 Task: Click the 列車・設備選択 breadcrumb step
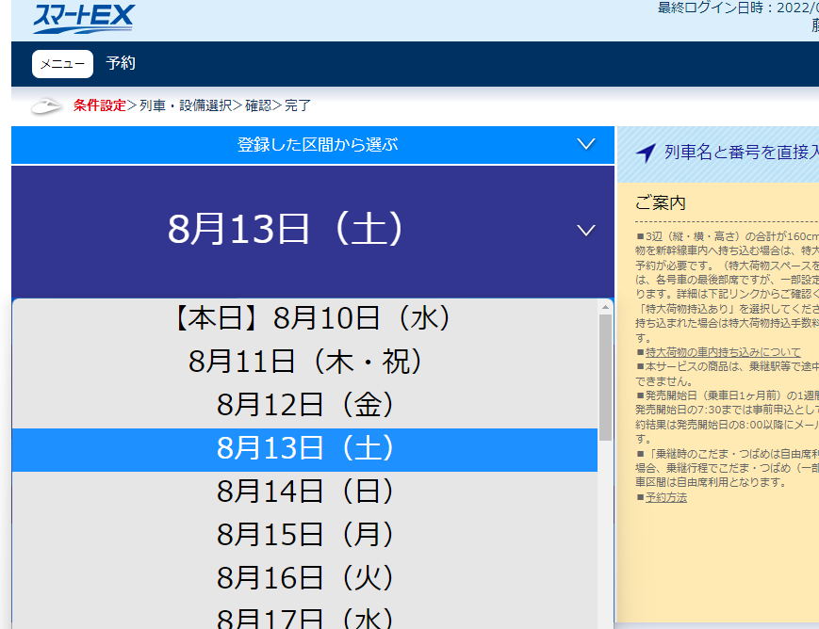pyautogui.click(x=186, y=105)
